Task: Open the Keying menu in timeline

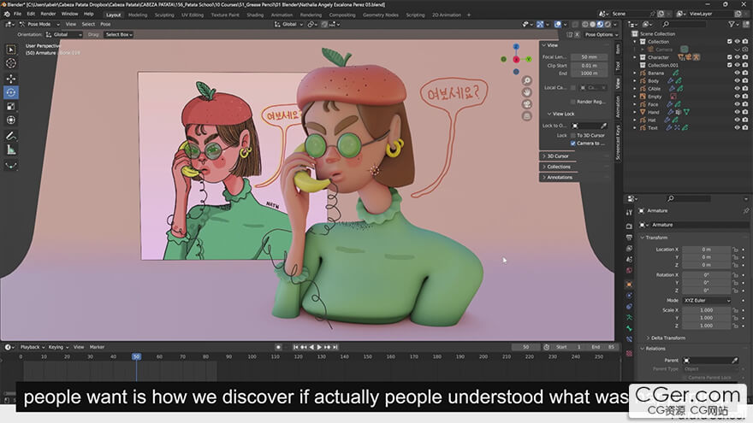Action: [56, 347]
